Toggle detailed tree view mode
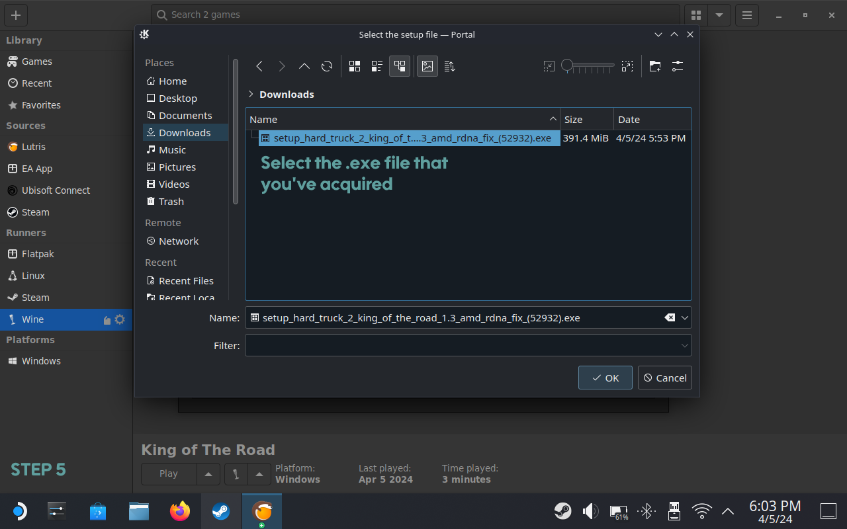Image resolution: width=847 pixels, height=529 pixels. tap(400, 66)
